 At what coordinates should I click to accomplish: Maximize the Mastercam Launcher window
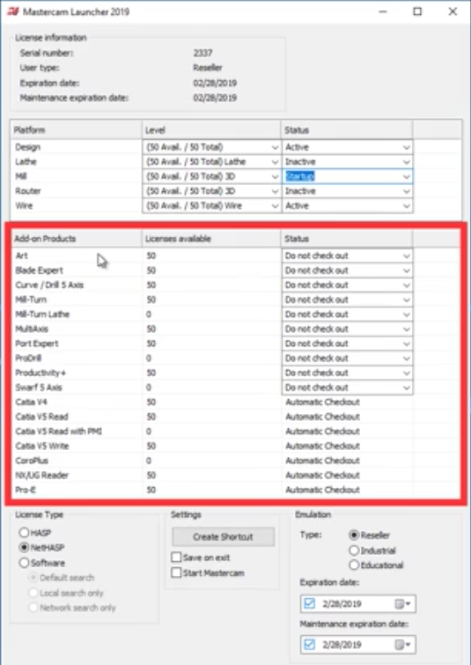[x=417, y=11]
